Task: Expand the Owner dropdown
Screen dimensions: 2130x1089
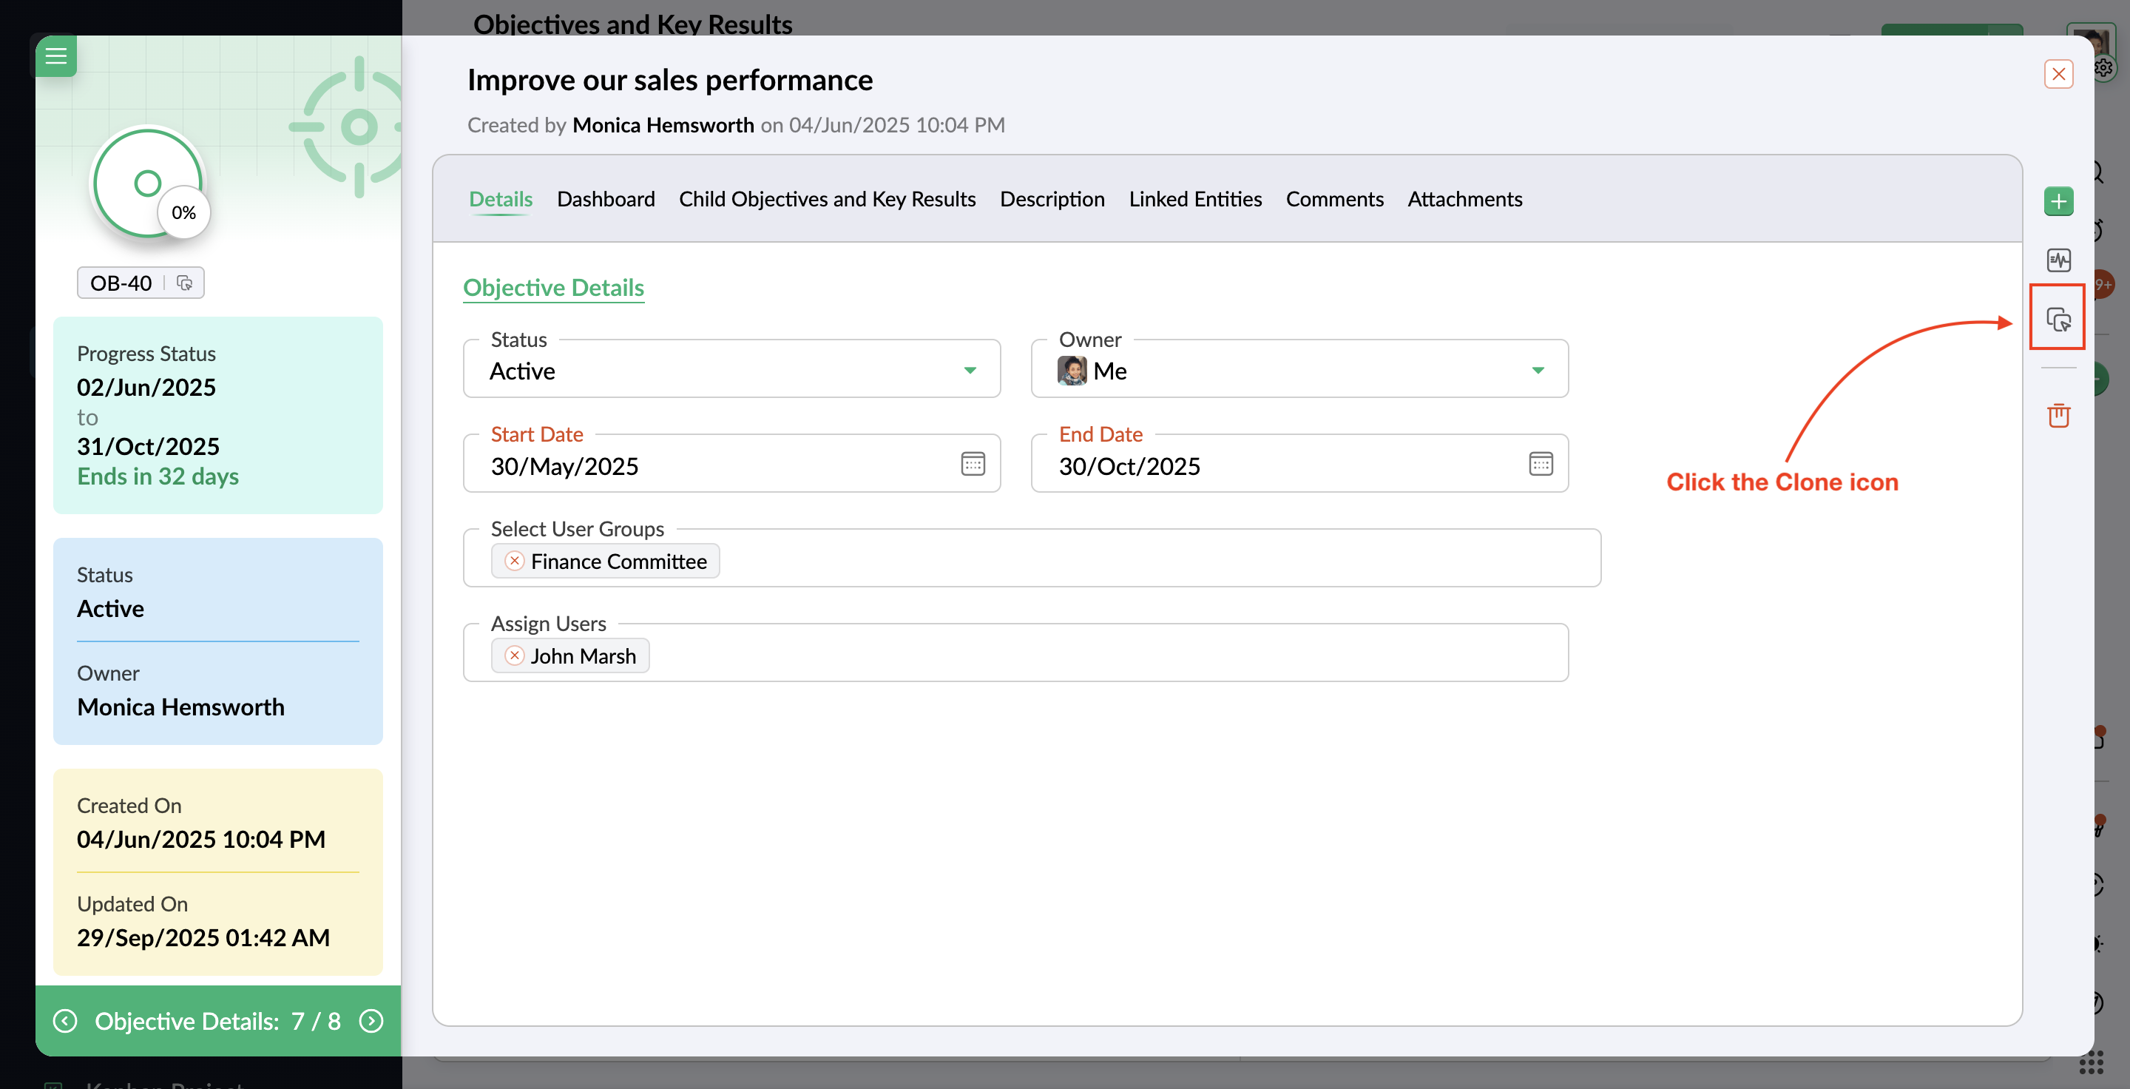Action: (1537, 371)
